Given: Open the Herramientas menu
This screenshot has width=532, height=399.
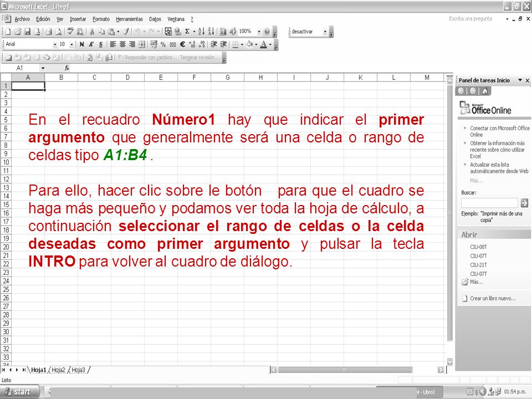Looking at the screenshot, I should point(129,19).
